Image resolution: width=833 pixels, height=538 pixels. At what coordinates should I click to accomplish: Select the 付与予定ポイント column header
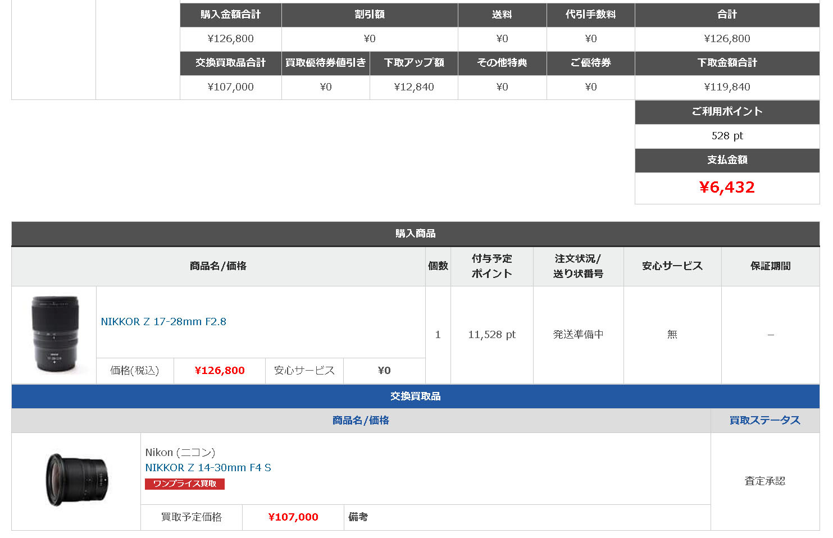pyautogui.click(x=492, y=266)
